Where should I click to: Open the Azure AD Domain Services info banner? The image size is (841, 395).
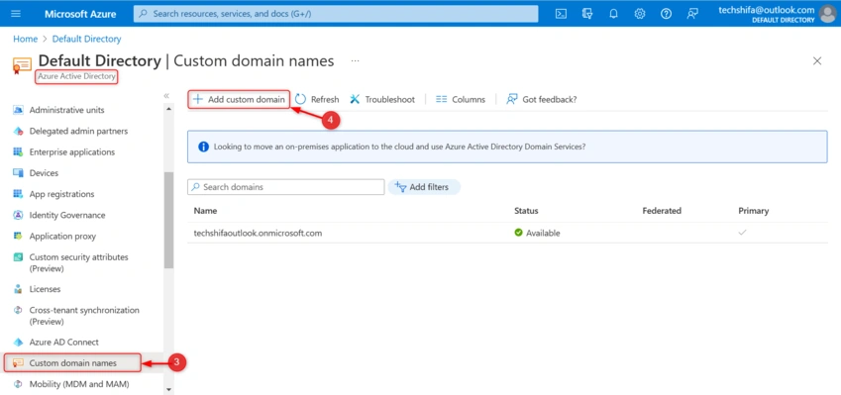click(x=507, y=147)
